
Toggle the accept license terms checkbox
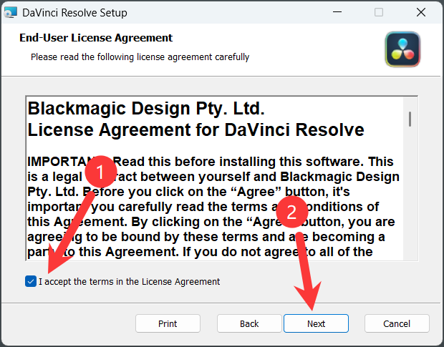click(x=31, y=281)
